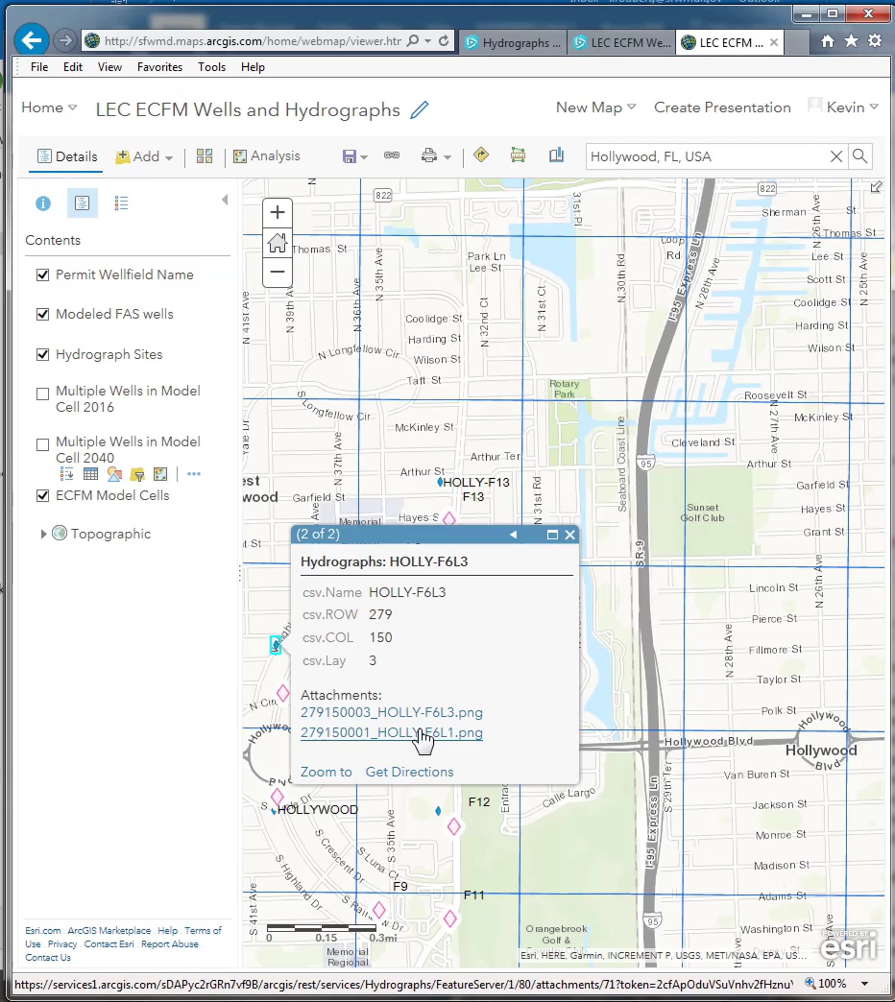
Task: Click Get Directions link
Action: (x=409, y=772)
